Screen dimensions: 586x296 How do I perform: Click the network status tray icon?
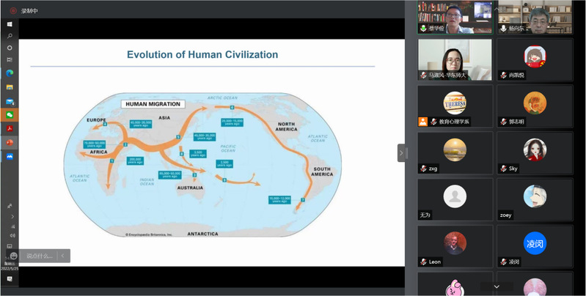coord(12,226)
